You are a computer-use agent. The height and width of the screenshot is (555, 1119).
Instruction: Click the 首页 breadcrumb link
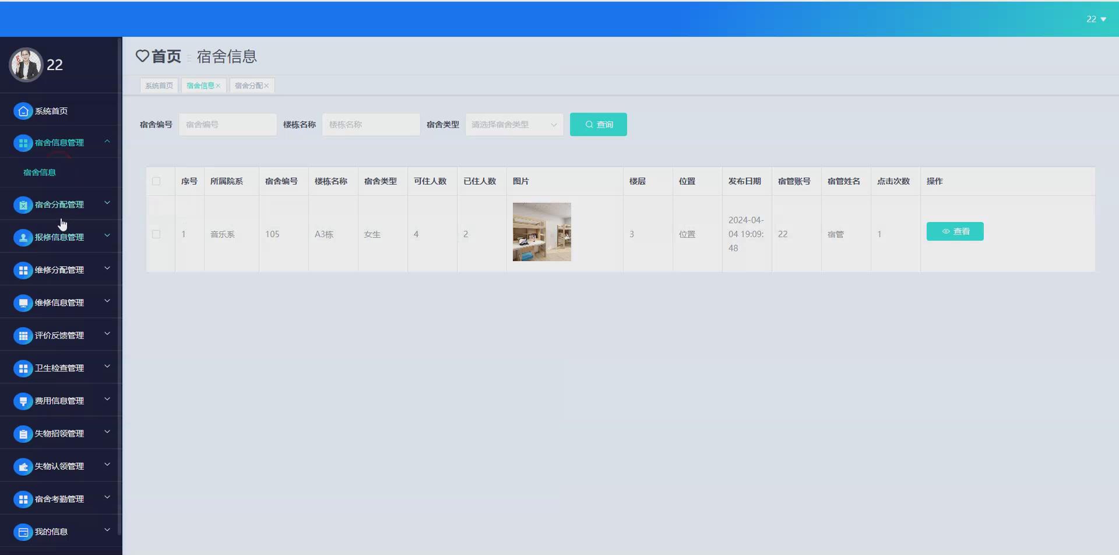(167, 56)
